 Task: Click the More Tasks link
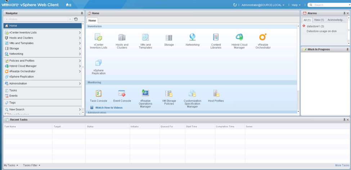[342, 165]
